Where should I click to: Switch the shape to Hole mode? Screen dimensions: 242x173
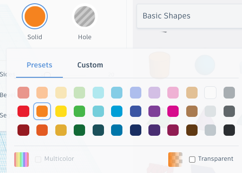[85, 16]
